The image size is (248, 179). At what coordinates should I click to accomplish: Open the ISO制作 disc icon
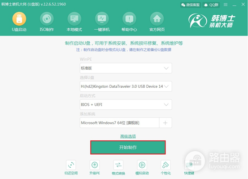[x=47, y=19]
